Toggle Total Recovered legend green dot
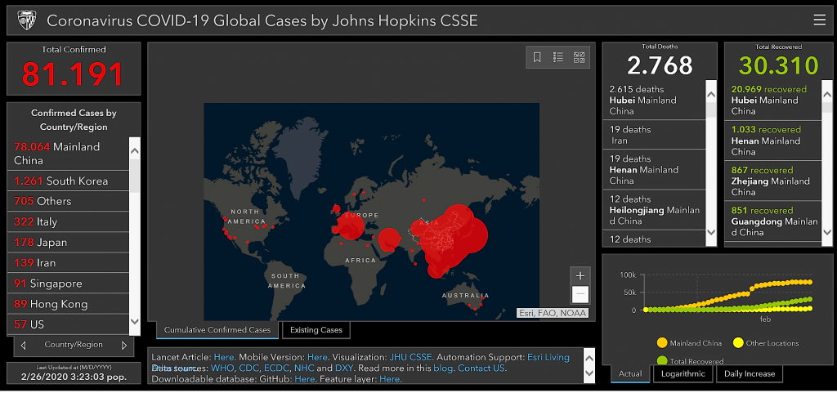Image resolution: width=837 pixels, height=393 pixels. [x=662, y=360]
